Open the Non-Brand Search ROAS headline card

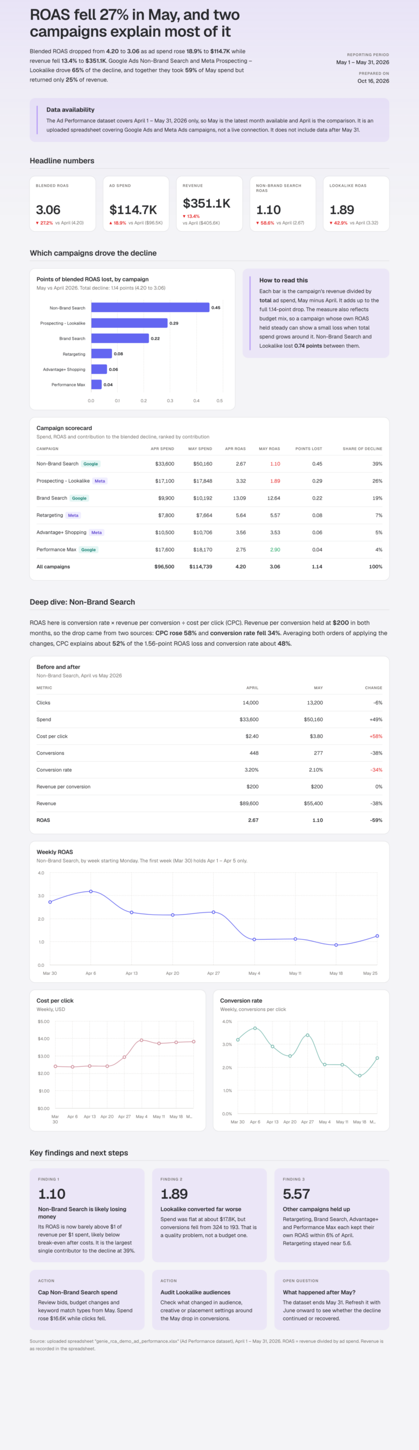click(283, 204)
